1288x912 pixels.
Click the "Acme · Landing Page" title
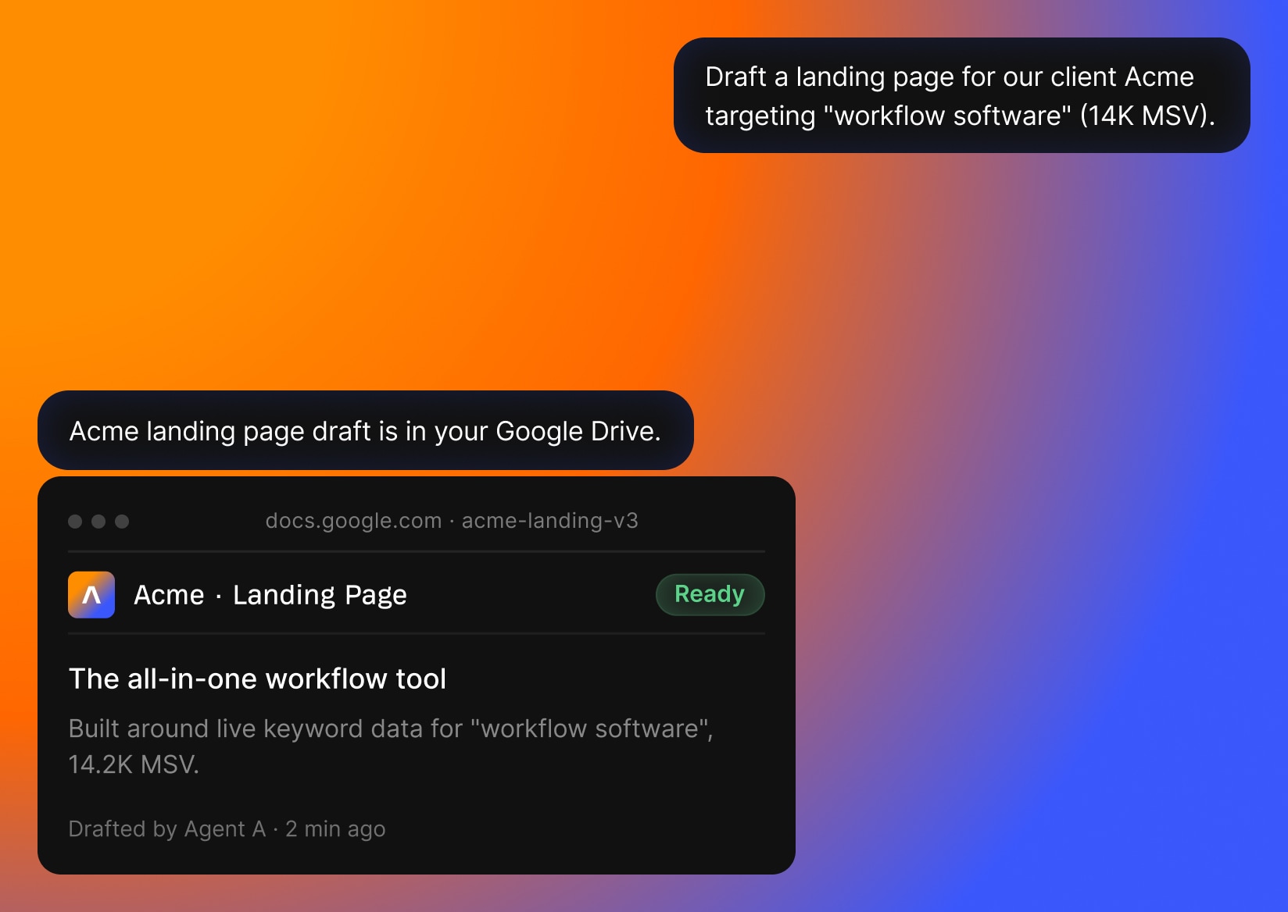click(x=270, y=595)
